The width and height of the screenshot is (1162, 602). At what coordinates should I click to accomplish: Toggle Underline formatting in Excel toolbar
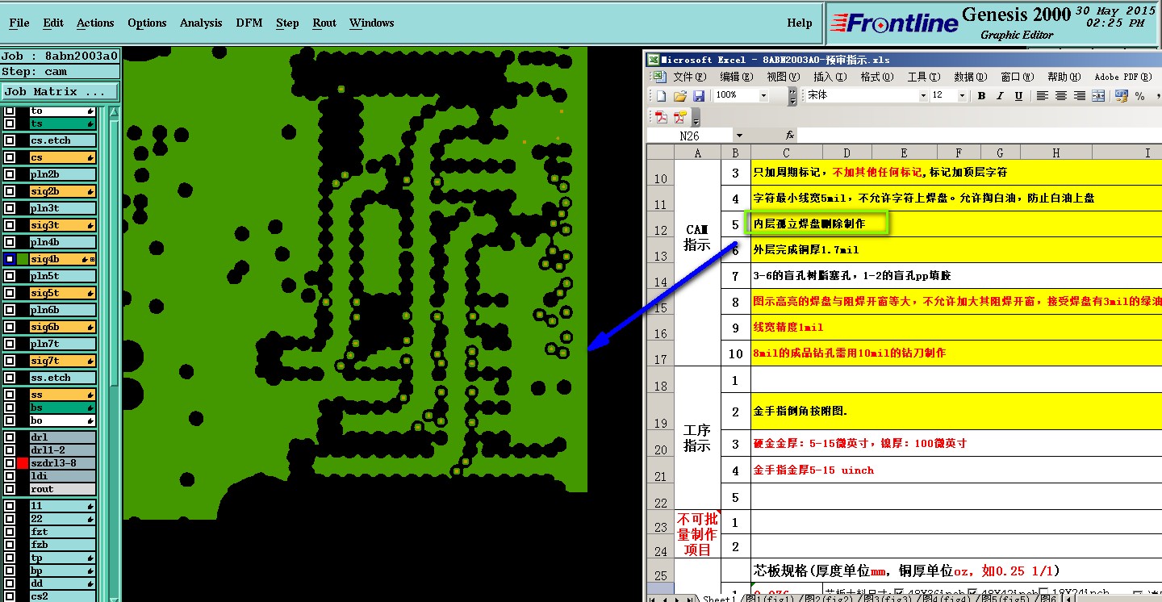click(1018, 96)
